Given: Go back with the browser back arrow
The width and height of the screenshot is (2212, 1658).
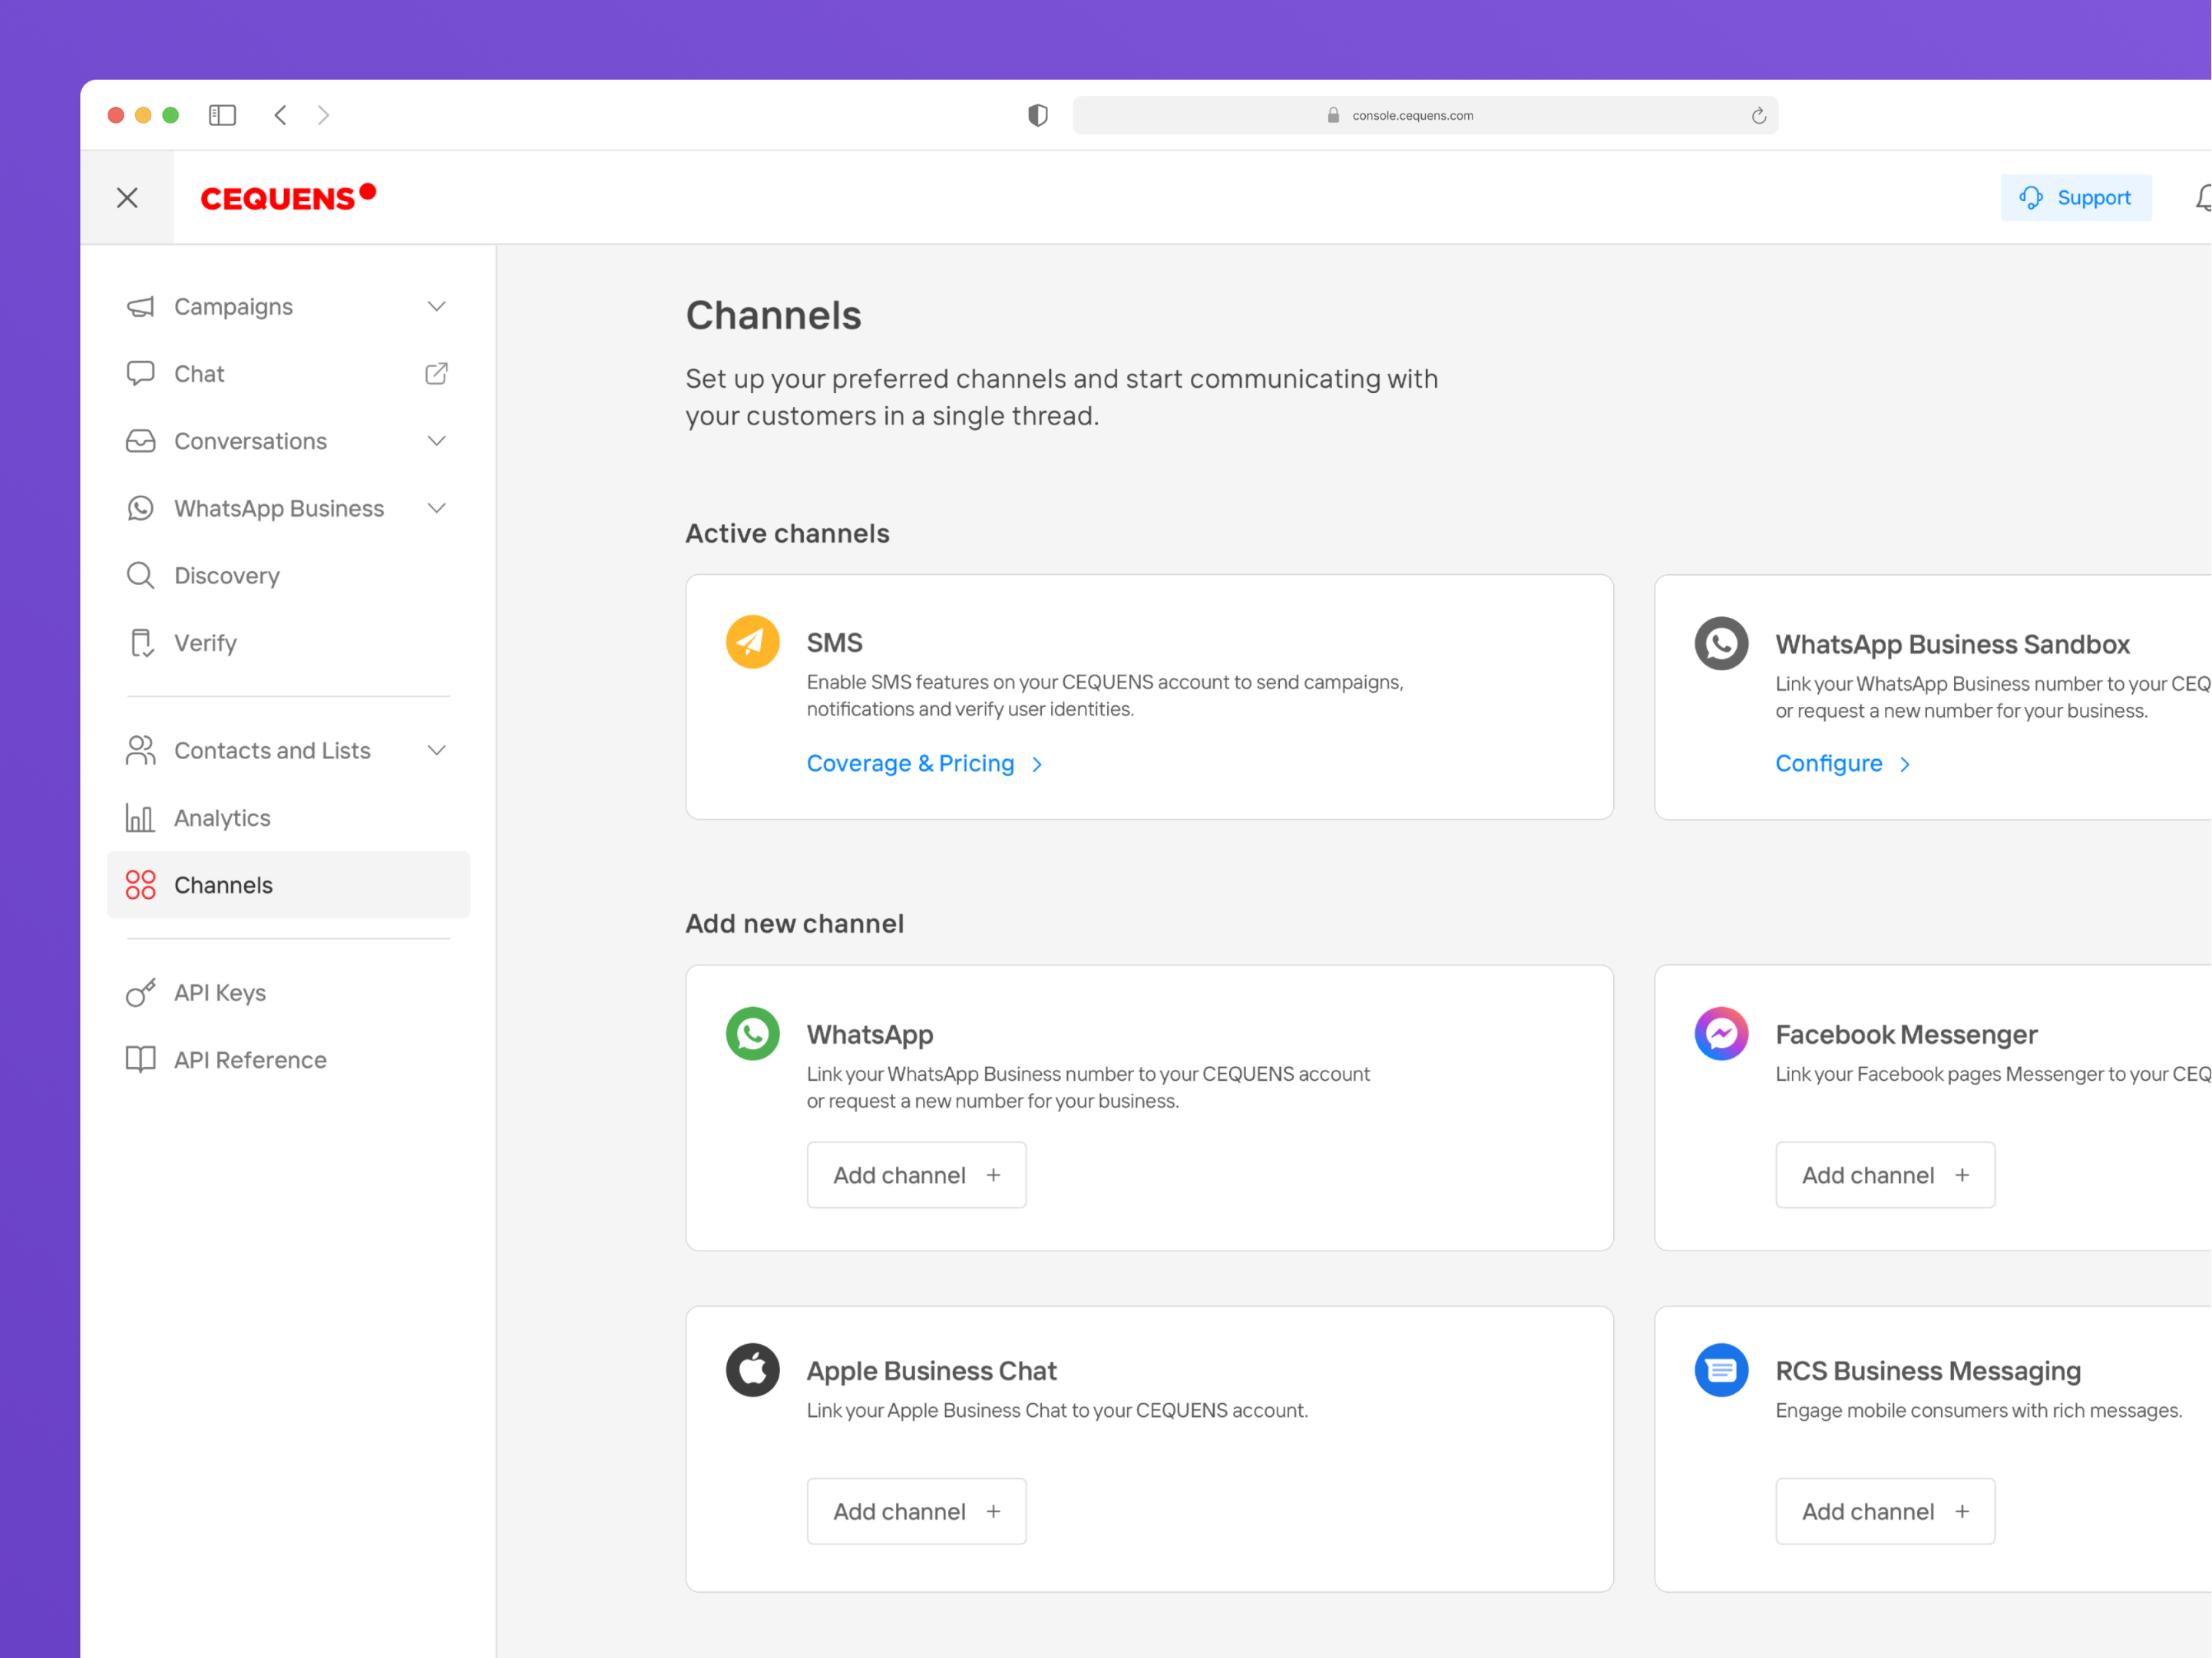Looking at the screenshot, I should pyautogui.click(x=281, y=115).
